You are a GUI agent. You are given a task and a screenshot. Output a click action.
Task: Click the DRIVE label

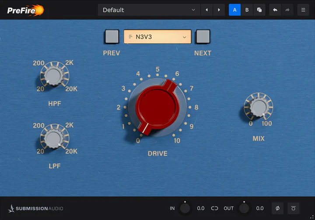click(157, 154)
